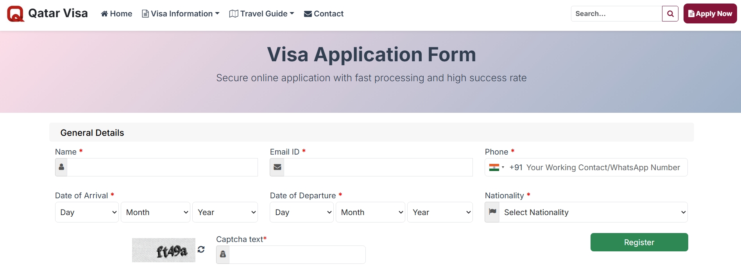Viewport: 741px width, 274px height.
Task: Click the person icon beside Name field
Action: 61,167
